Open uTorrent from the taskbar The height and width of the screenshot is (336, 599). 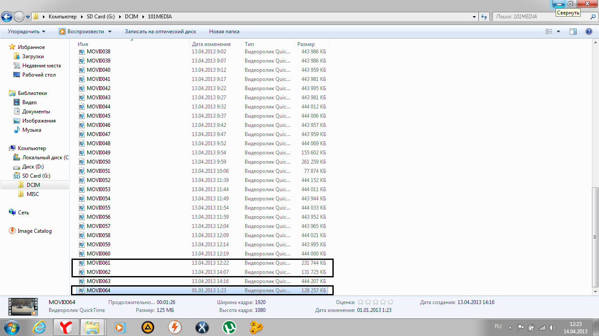tap(228, 327)
